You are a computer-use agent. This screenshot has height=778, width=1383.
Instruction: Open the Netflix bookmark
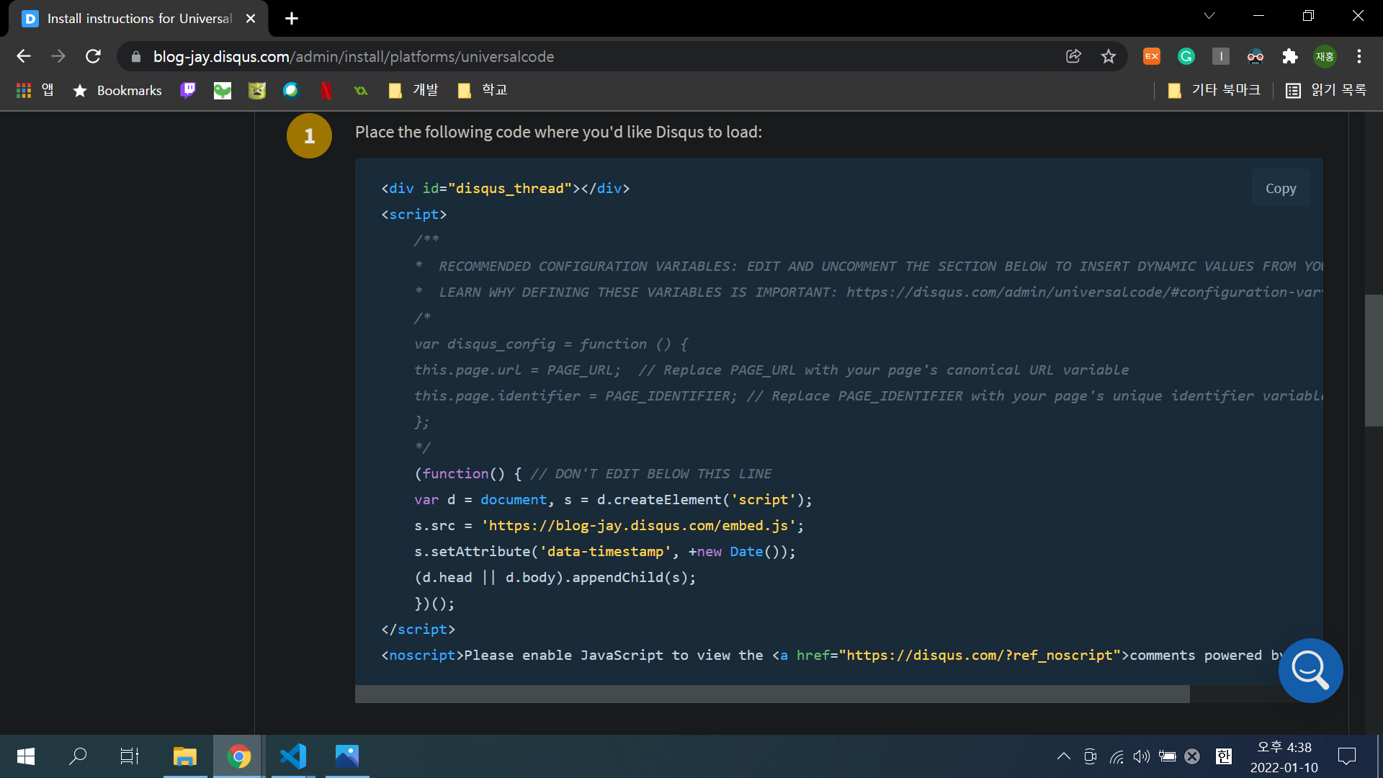[326, 90]
